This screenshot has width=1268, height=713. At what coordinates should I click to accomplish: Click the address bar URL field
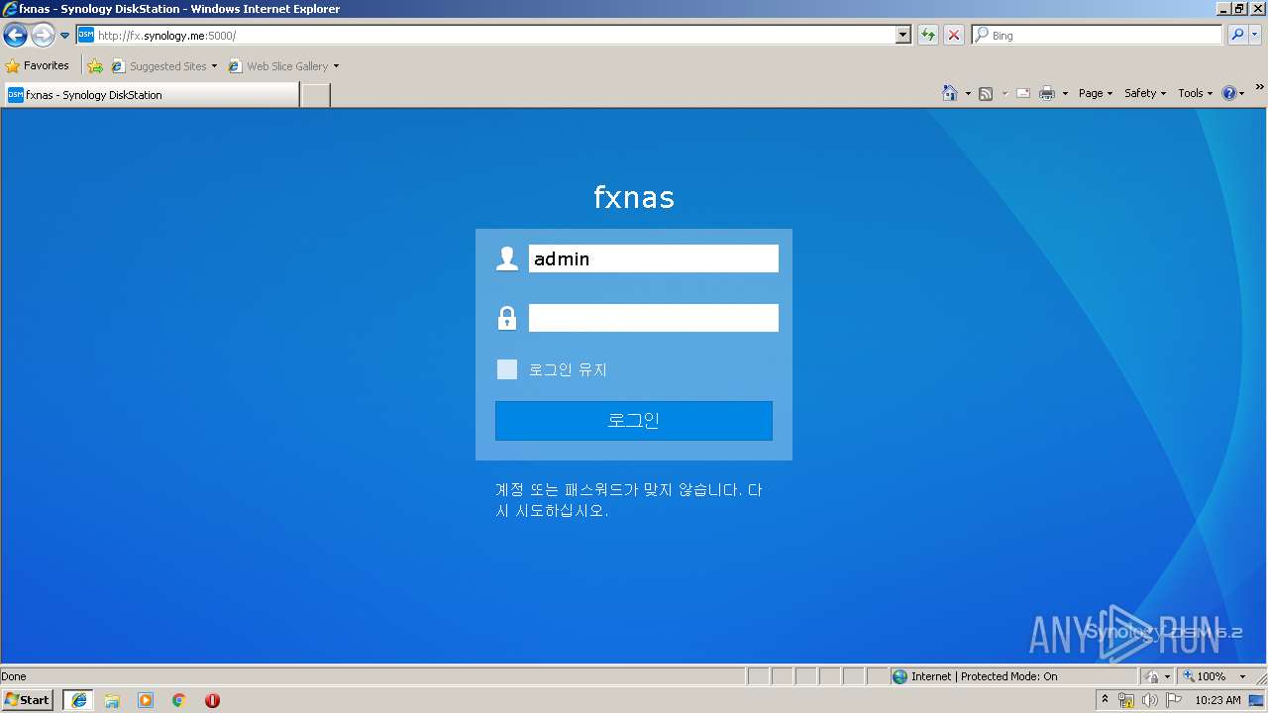tap(485, 36)
